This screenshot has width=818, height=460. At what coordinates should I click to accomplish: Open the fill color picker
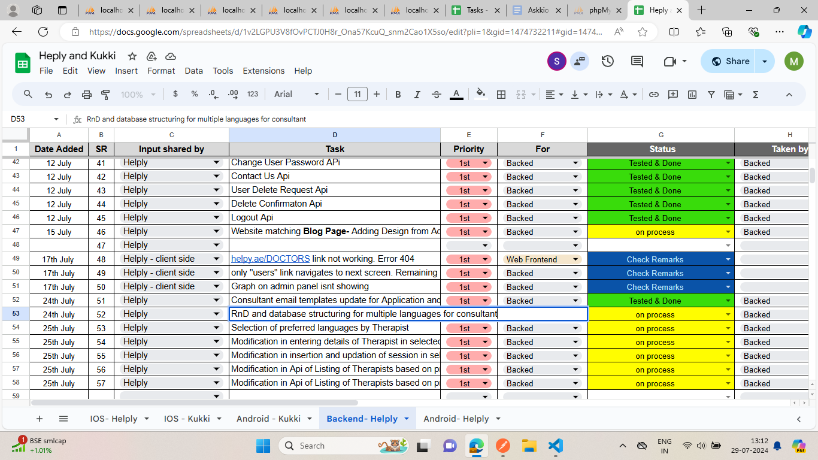(x=480, y=94)
